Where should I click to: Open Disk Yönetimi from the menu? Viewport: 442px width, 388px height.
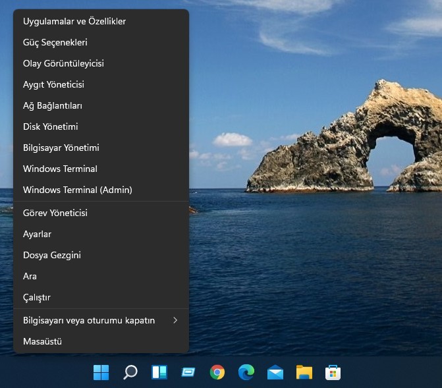pos(51,126)
